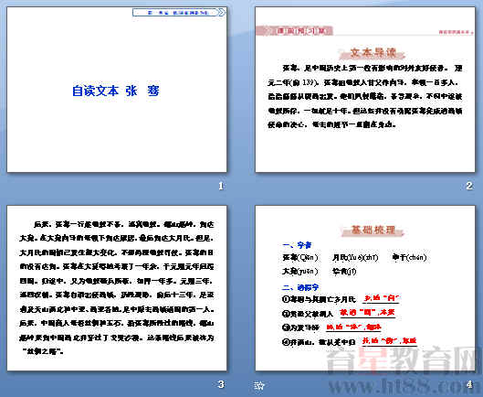The width and height of the screenshot is (483, 397).
Task: Click the 基础梳理 heading banner
Action: pos(373,230)
